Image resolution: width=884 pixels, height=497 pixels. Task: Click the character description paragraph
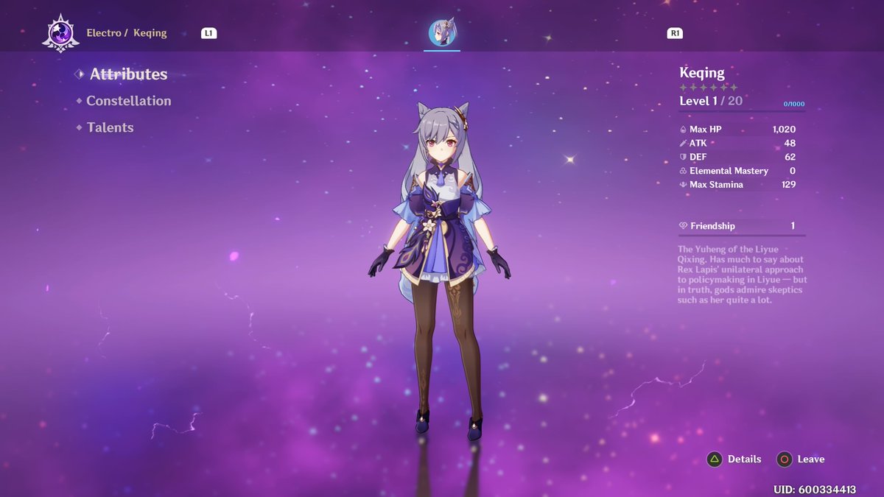[742, 275]
